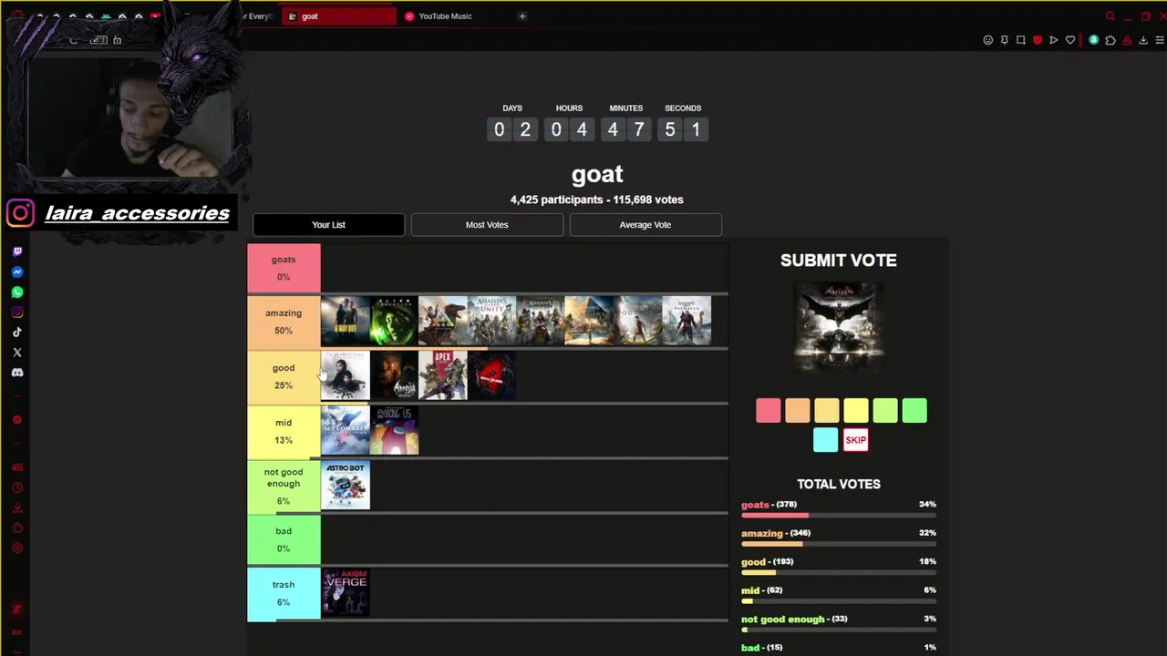The image size is (1167, 656).
Task: Select the ARK game cover
Action: [443, 321]
